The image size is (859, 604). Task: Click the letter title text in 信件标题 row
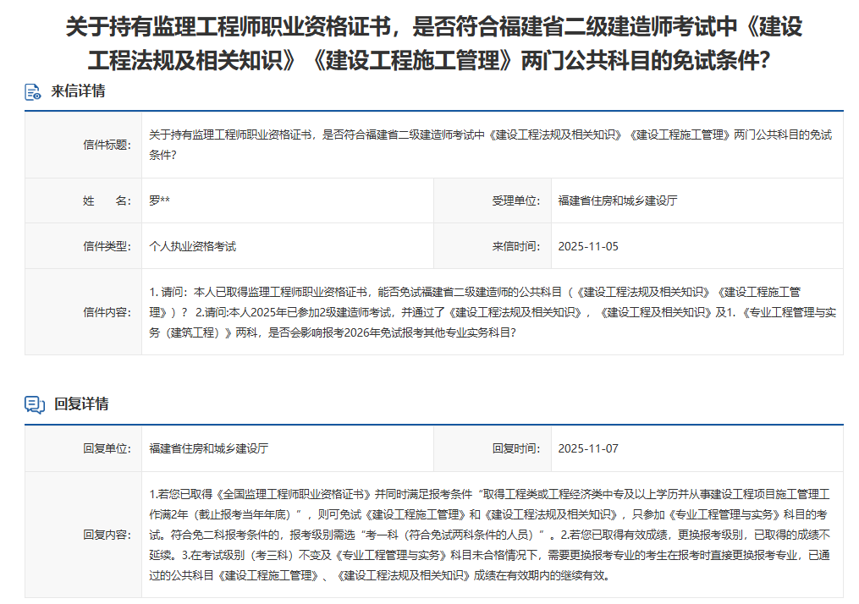point(491,145)
